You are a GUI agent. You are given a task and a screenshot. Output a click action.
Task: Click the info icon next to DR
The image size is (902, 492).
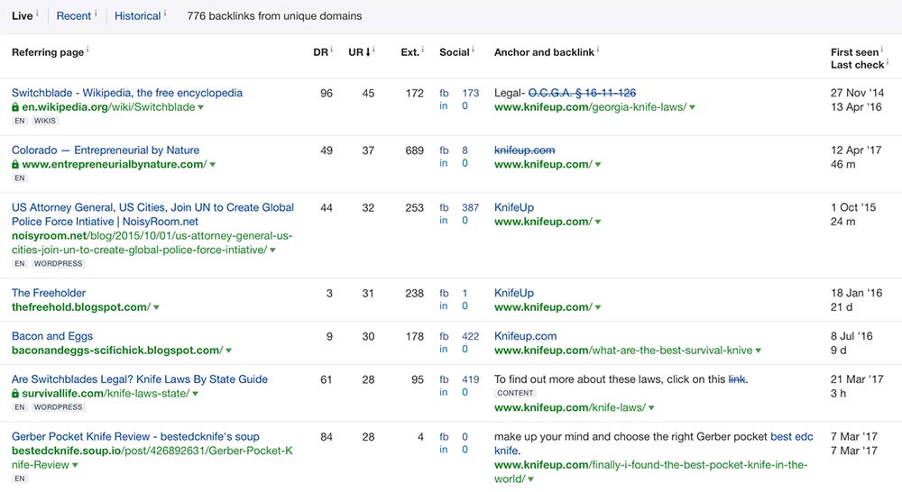pos(332,50)
